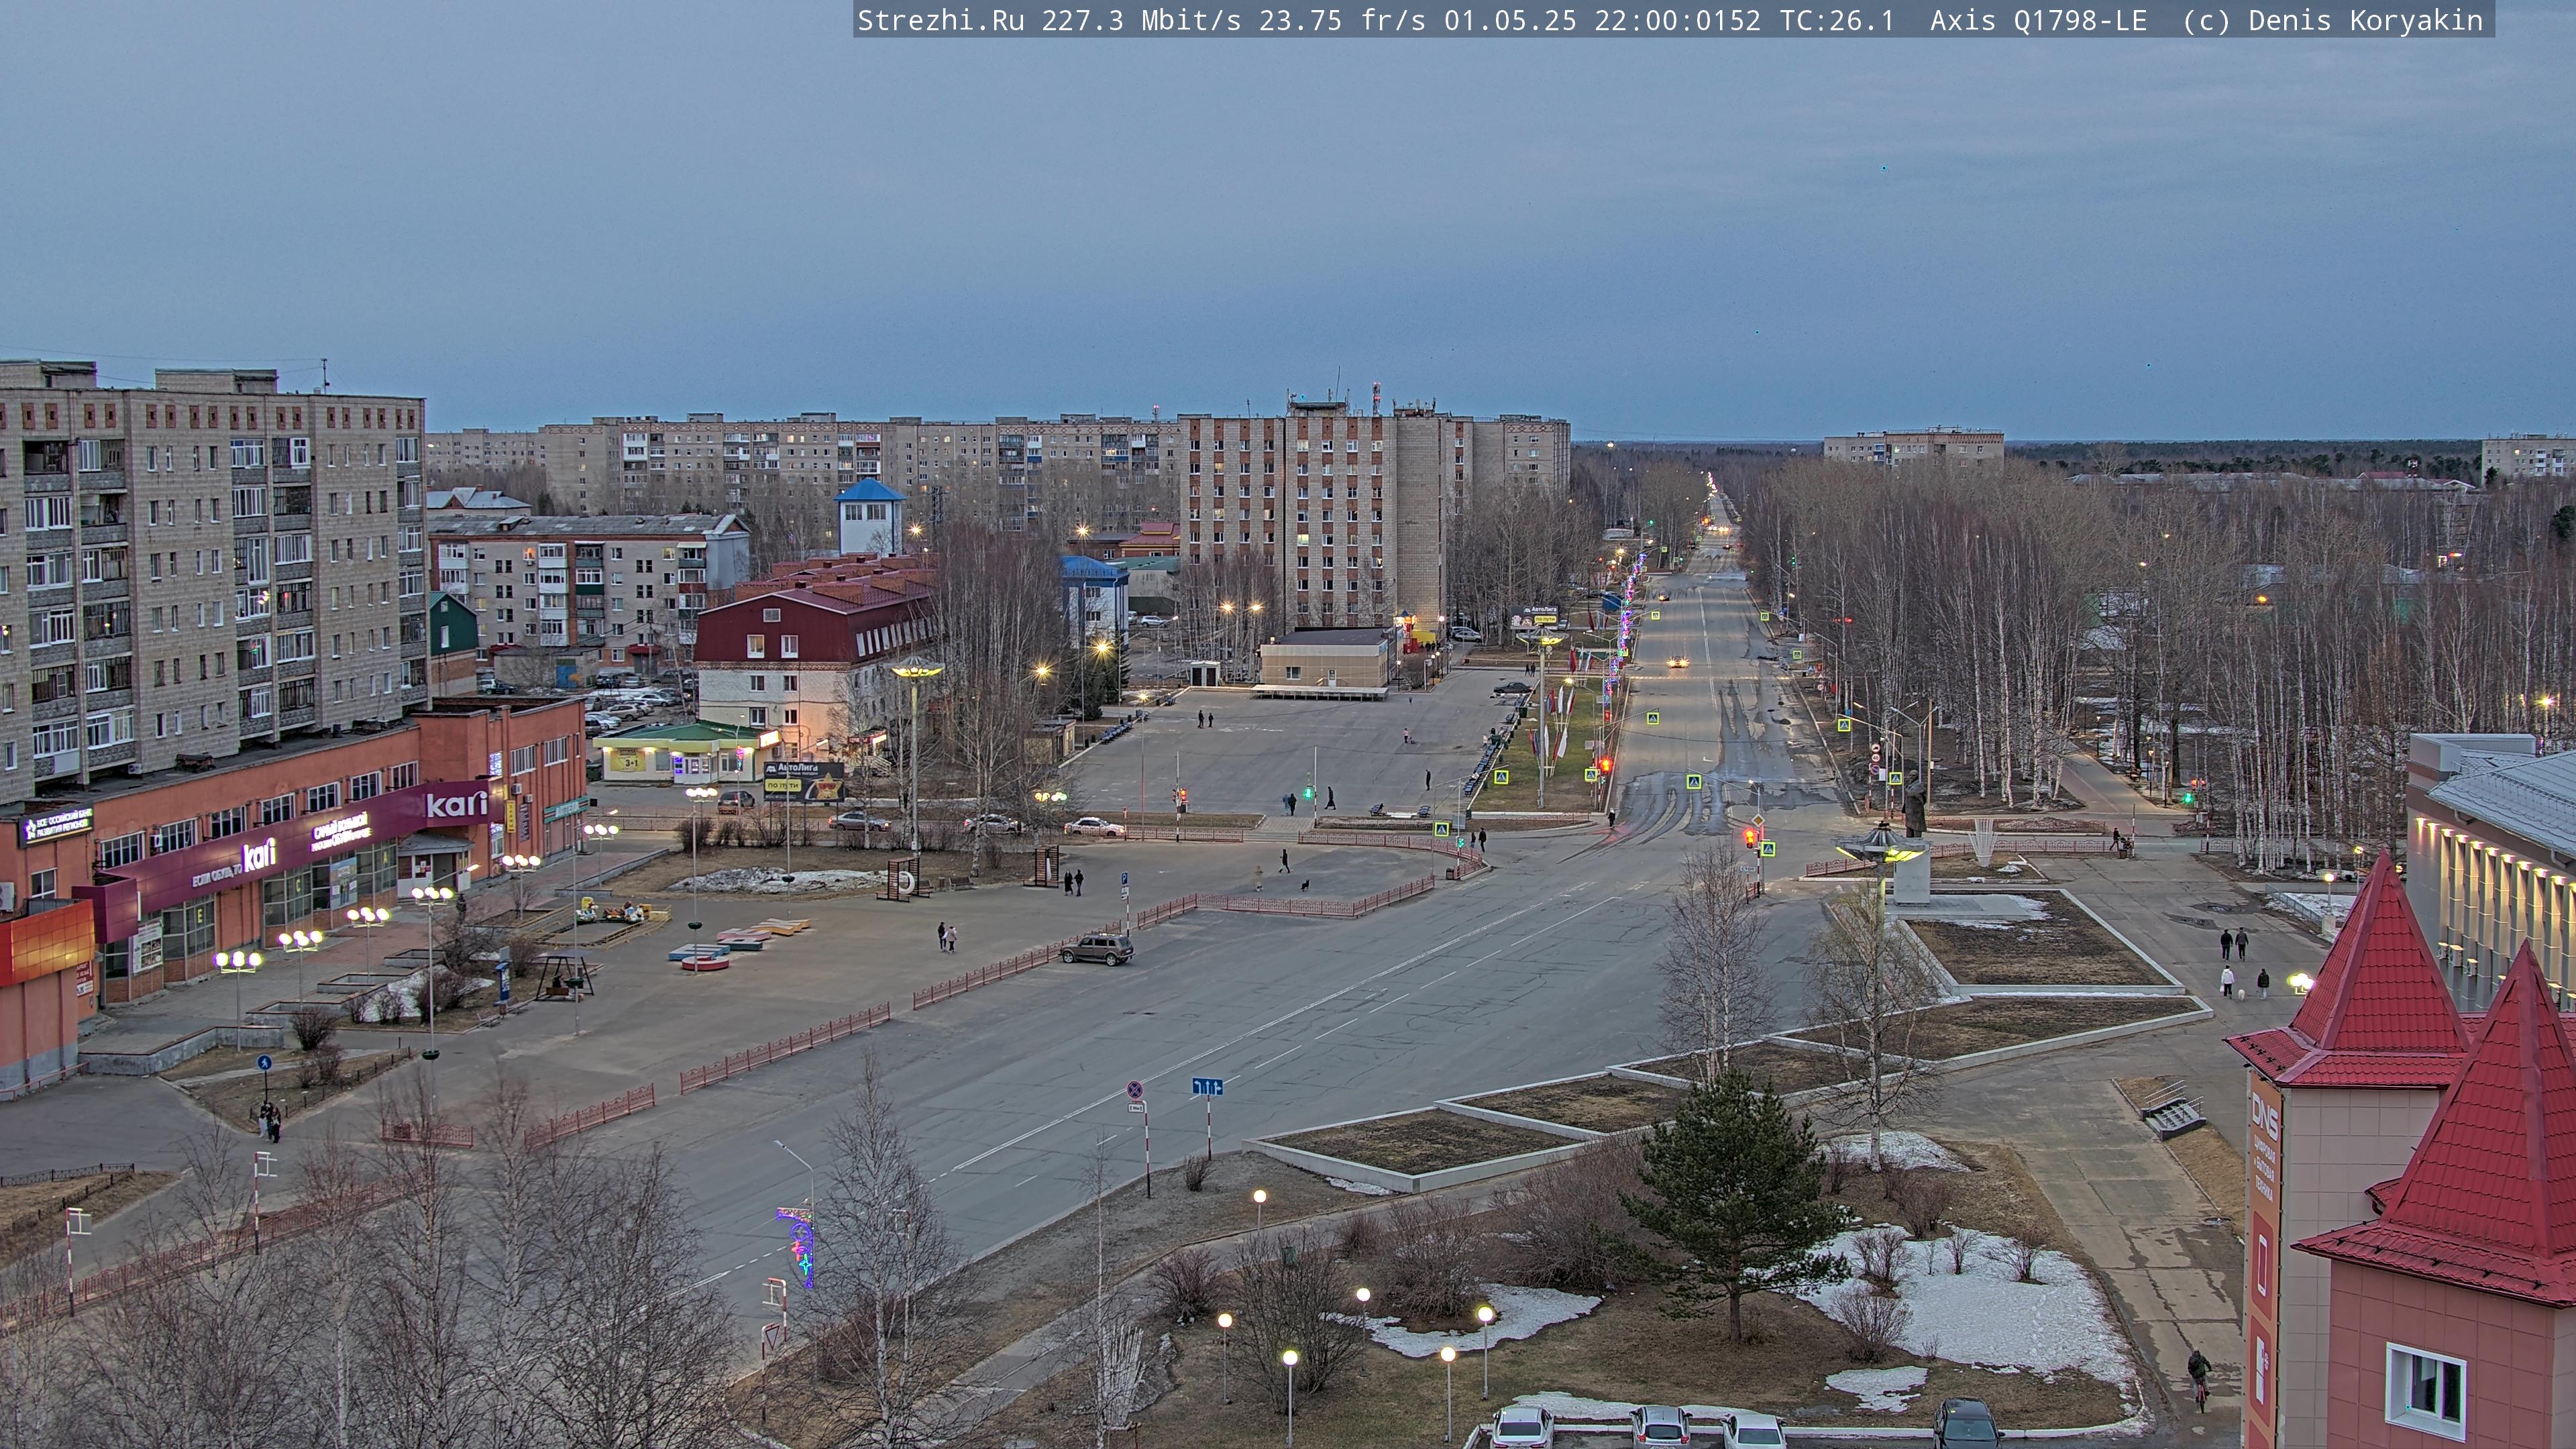
Task: Click the 23.75 fr/s frame rate value
Action: 1342,21
